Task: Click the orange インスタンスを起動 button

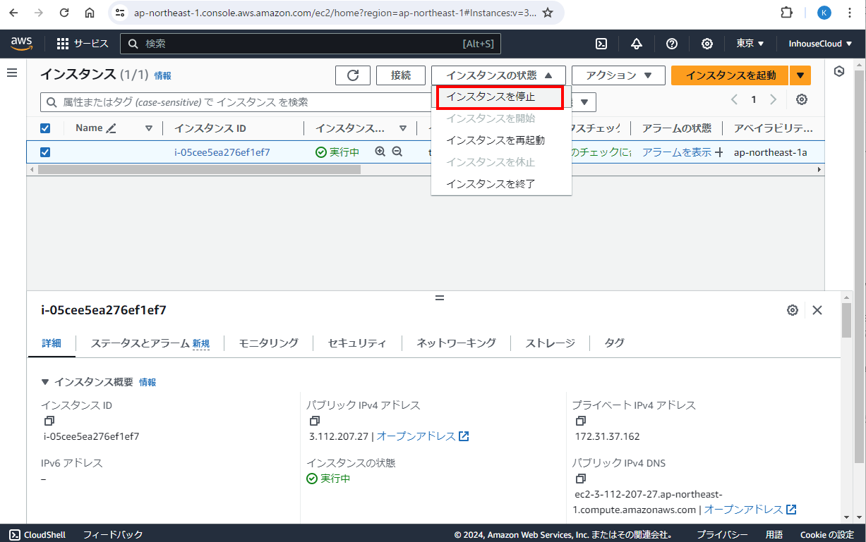Action: point(730,75)
